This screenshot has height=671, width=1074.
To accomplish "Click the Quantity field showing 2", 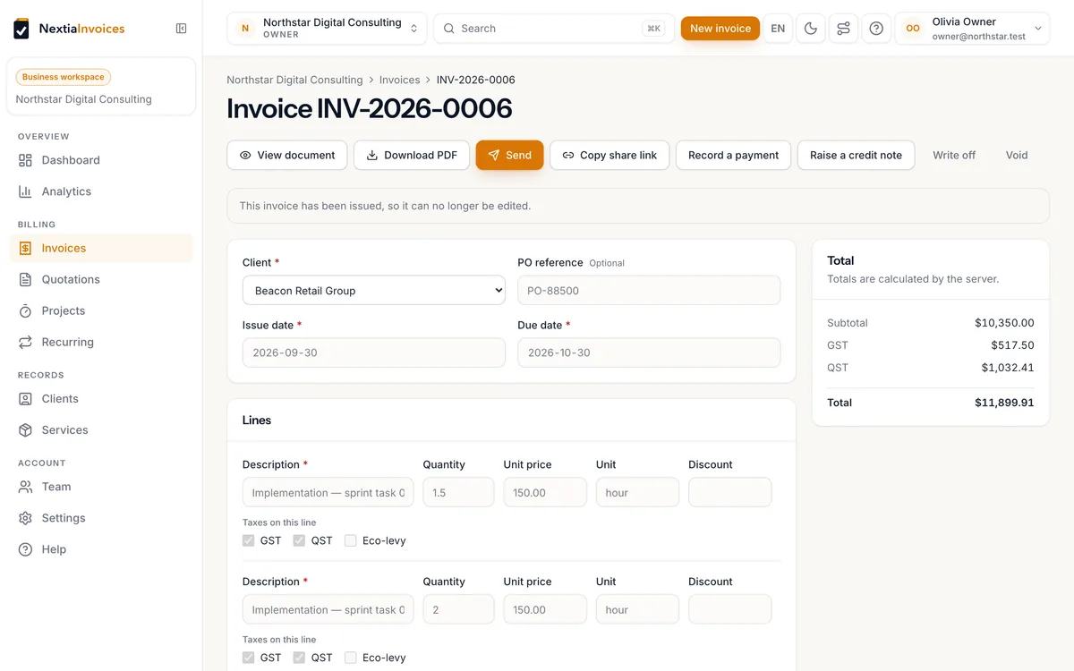I will coord(458,610).
